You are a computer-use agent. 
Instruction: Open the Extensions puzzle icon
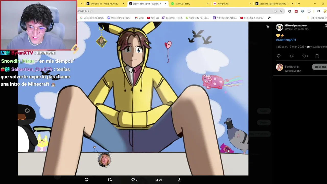coord(309,11)
